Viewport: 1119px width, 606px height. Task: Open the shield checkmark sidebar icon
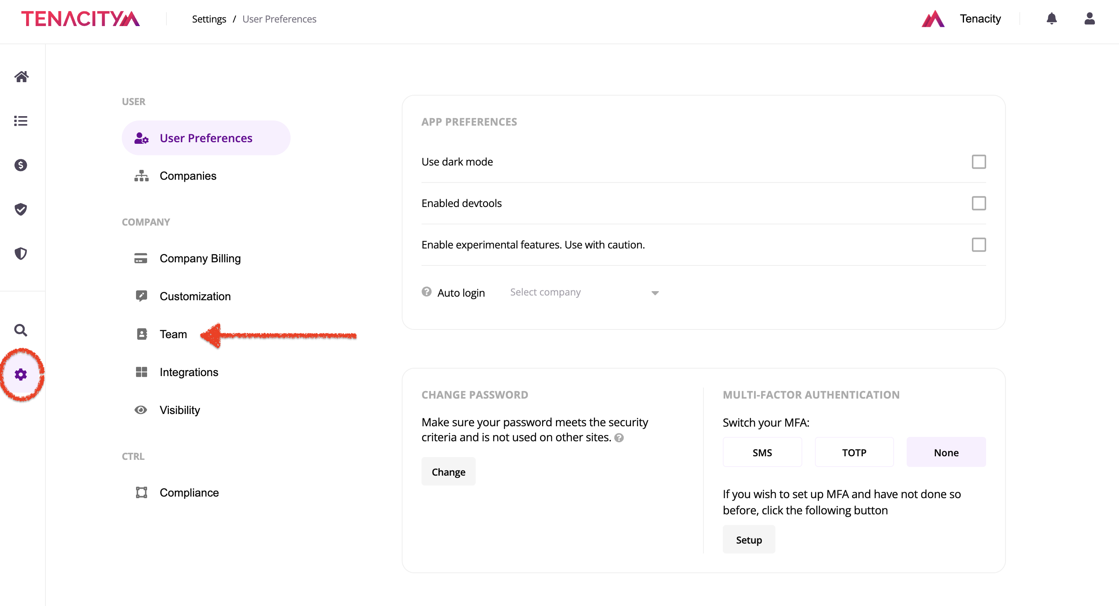click(21, 209)
